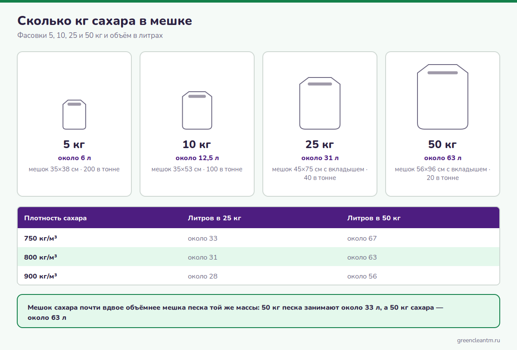This screenshot has width=517, height=350.
Task: Click the 'около 28' table cell
Action: [x=202, y=276]
